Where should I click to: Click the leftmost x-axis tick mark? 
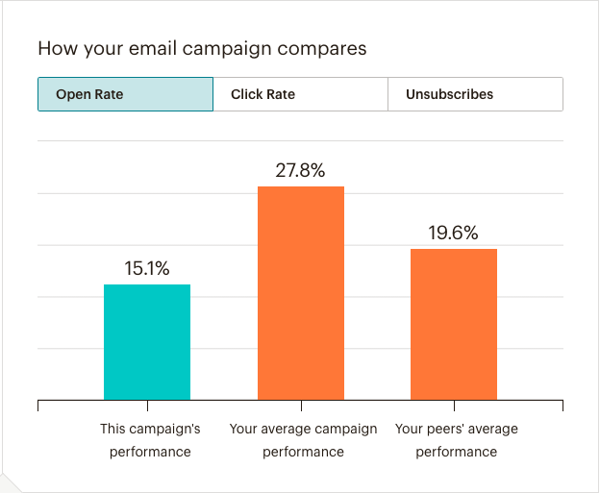pos(37,405)
